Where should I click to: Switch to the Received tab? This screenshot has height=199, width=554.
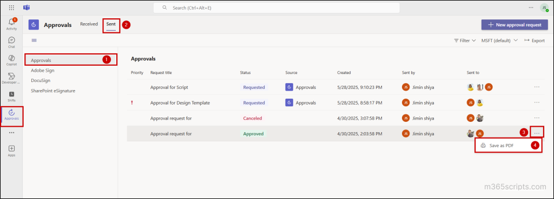[89, 24]
